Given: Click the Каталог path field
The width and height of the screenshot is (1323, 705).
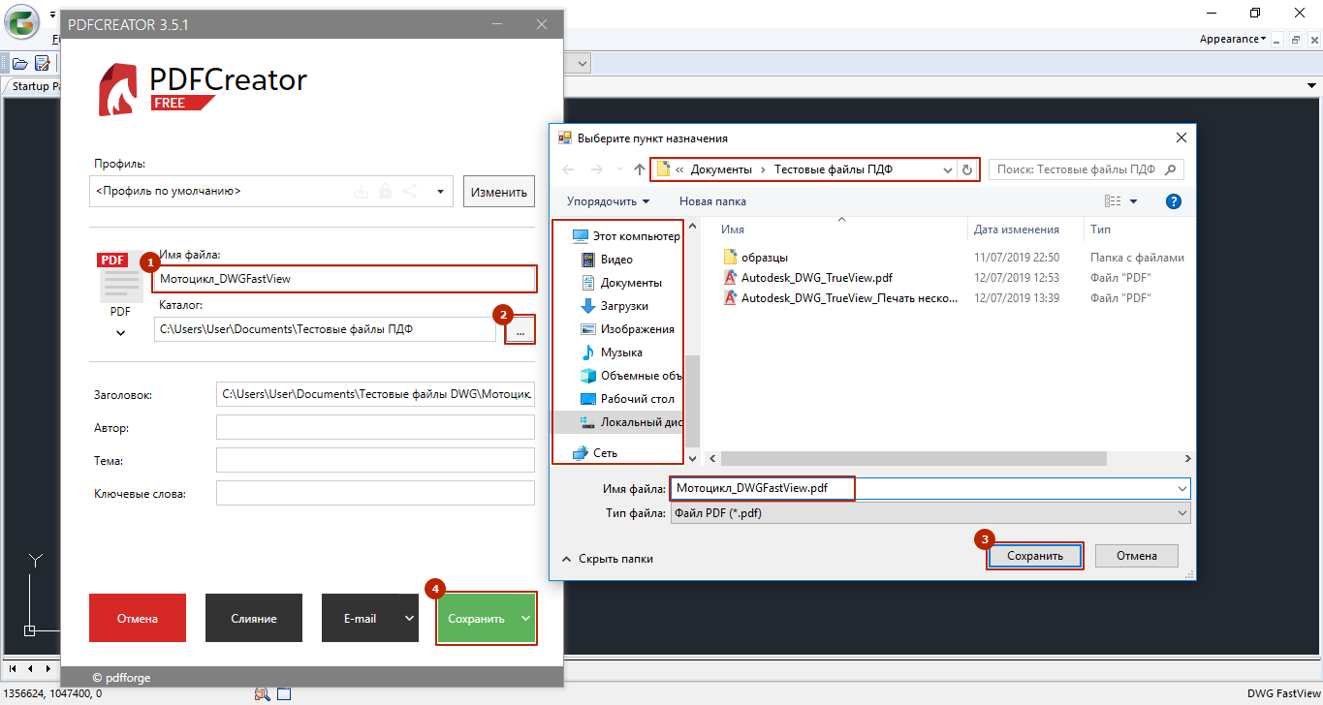Looking at the screenshot, I should pyautogui.click(x=325, y=329).
